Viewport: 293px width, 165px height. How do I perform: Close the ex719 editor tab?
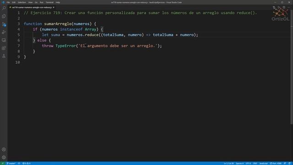(54, 7)
